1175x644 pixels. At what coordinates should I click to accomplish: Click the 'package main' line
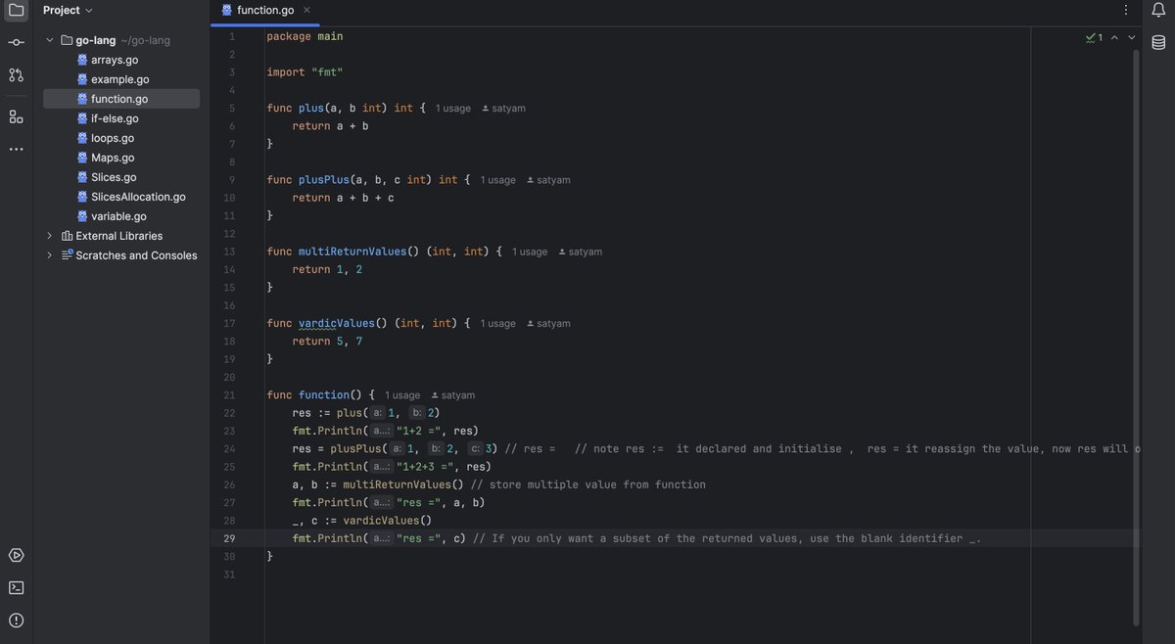305,36
